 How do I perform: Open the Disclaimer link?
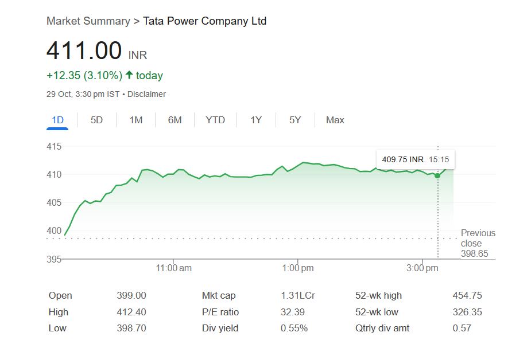[x=146, y=94]
